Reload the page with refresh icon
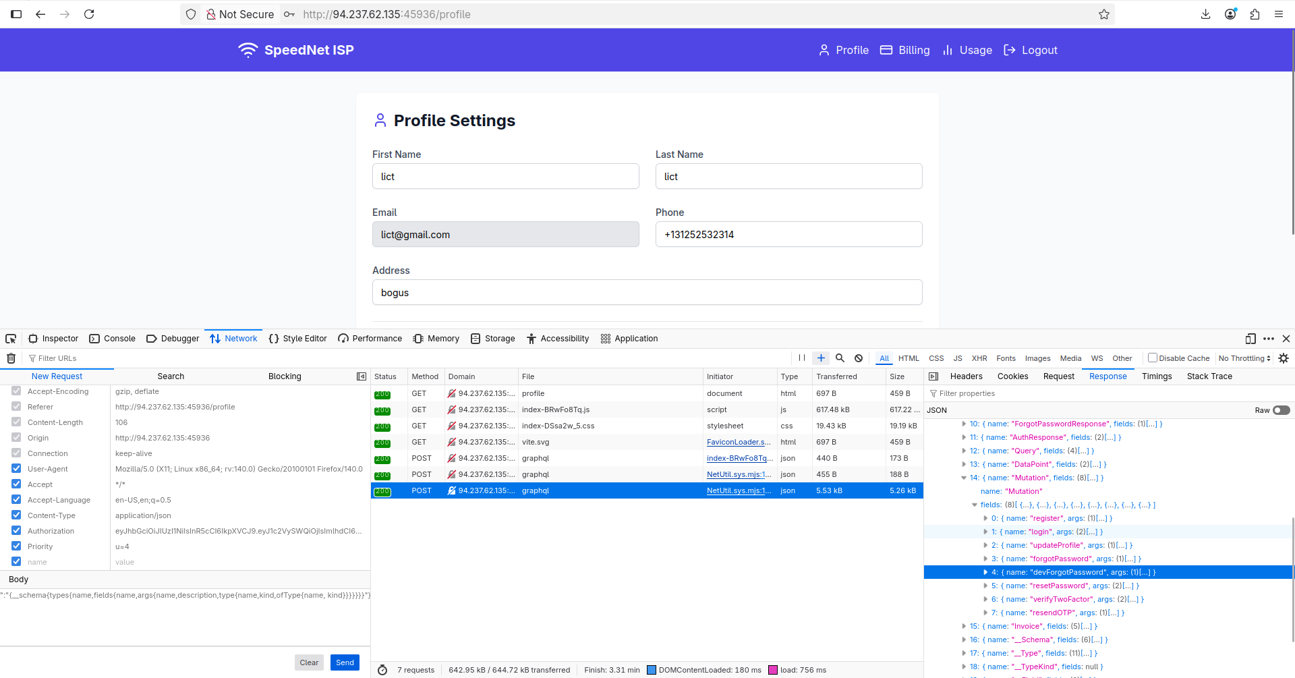 pyautogui.click(x=89, y=14)
